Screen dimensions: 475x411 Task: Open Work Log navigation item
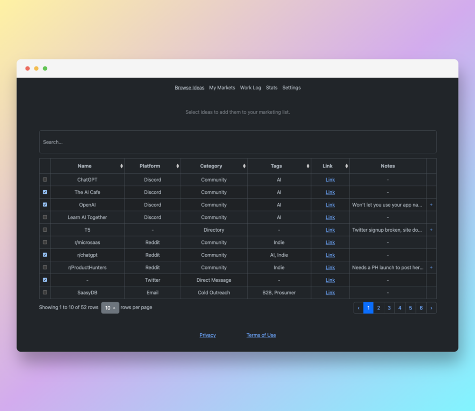pyautogui.click(x=250, y=88)
